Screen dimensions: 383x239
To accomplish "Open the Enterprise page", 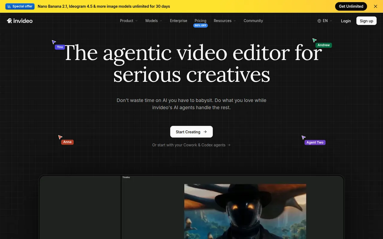I will [179, 21].
